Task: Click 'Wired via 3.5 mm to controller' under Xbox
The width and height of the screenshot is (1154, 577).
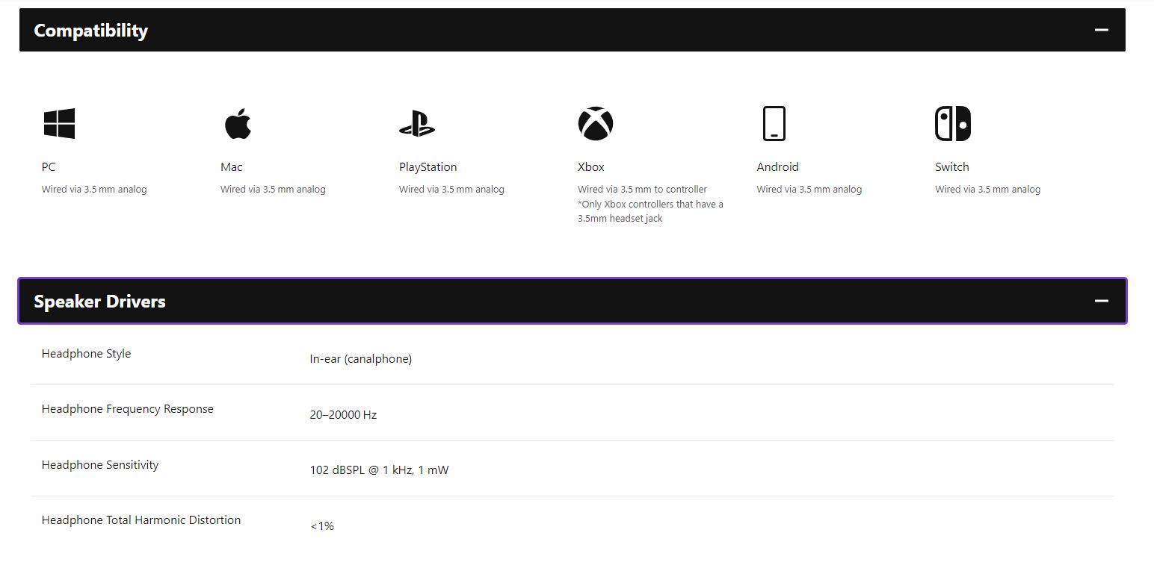Action: 642,190
